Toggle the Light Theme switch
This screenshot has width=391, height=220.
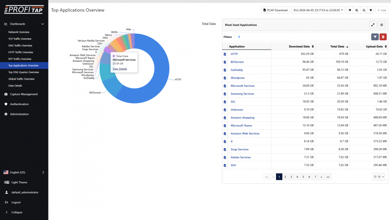point(7,182)
